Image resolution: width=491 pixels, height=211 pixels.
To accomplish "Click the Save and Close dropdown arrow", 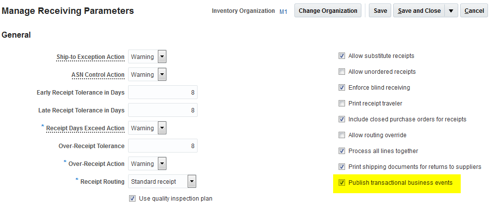I will click(451, 11).
